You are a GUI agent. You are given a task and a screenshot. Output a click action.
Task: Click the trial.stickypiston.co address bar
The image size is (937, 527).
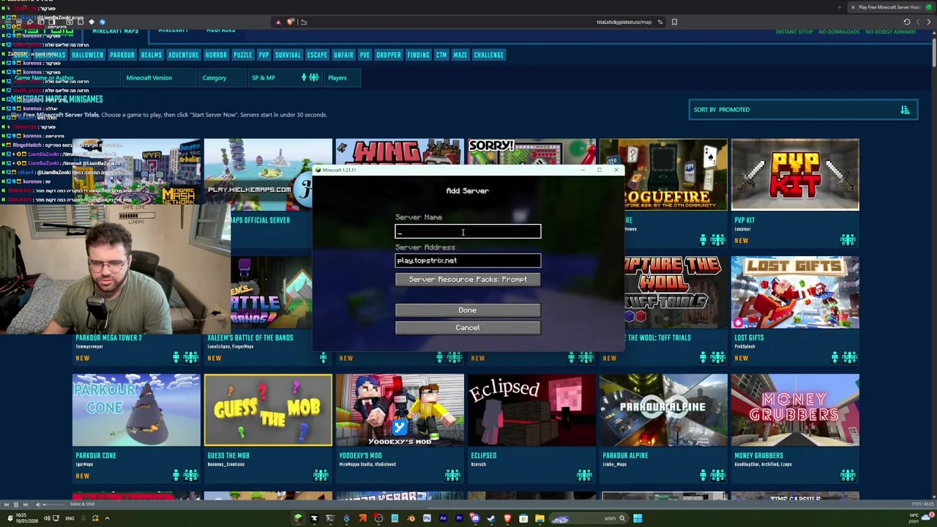point(624,22)
